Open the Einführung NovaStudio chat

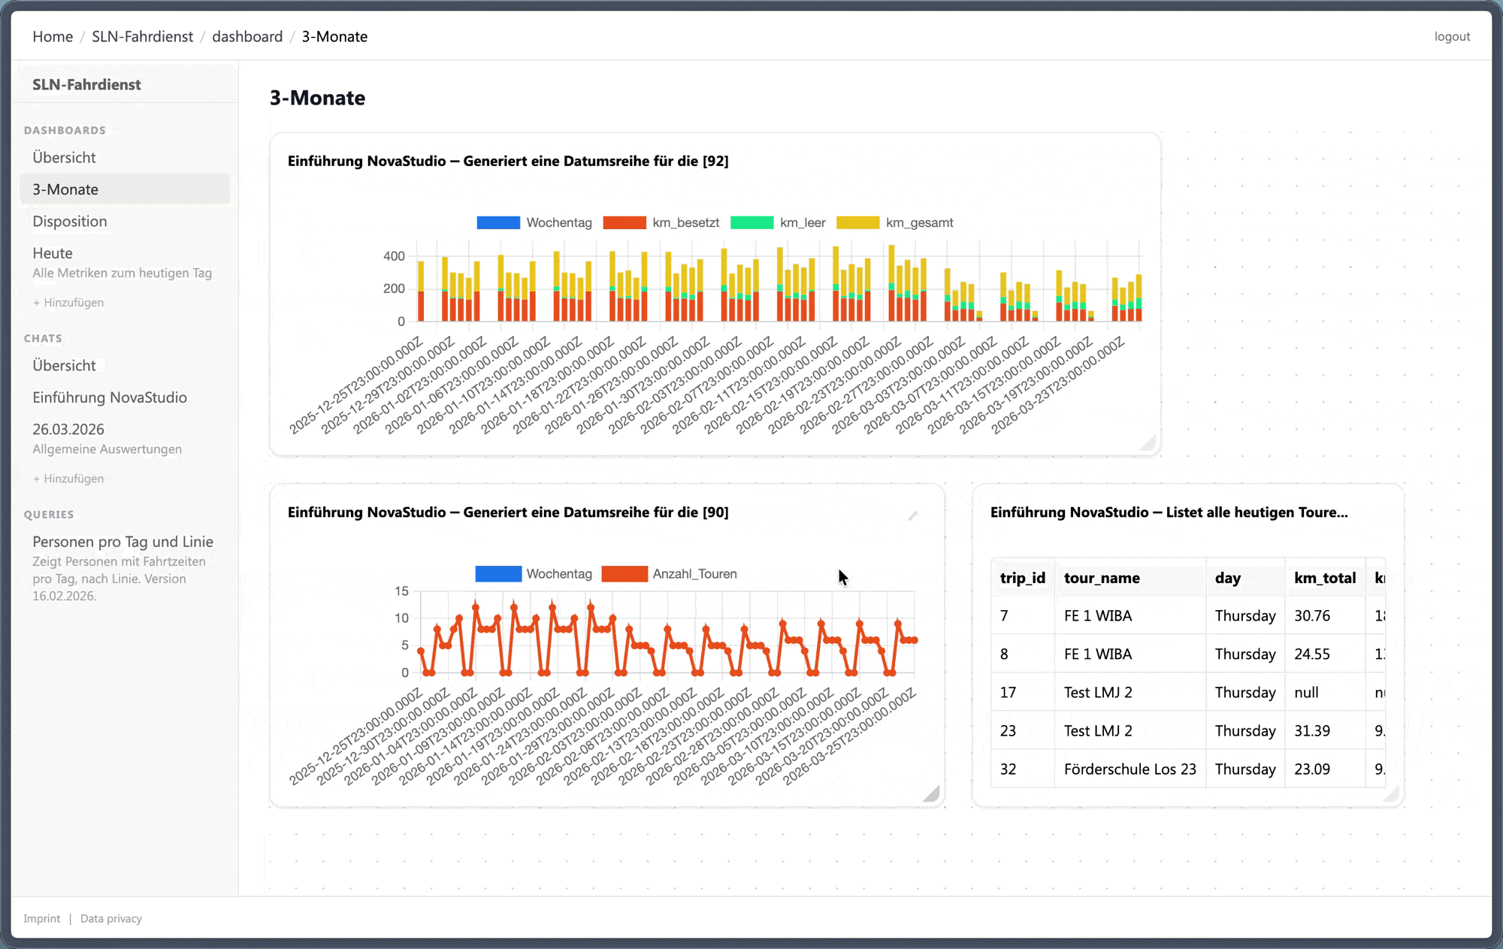tap(110, 397)
